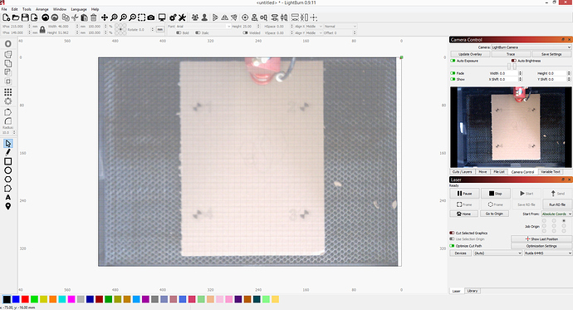The height and width of the screenshot is (310, 573).
Task: Click the Optimization Settings button
Action: pos(541,246)
